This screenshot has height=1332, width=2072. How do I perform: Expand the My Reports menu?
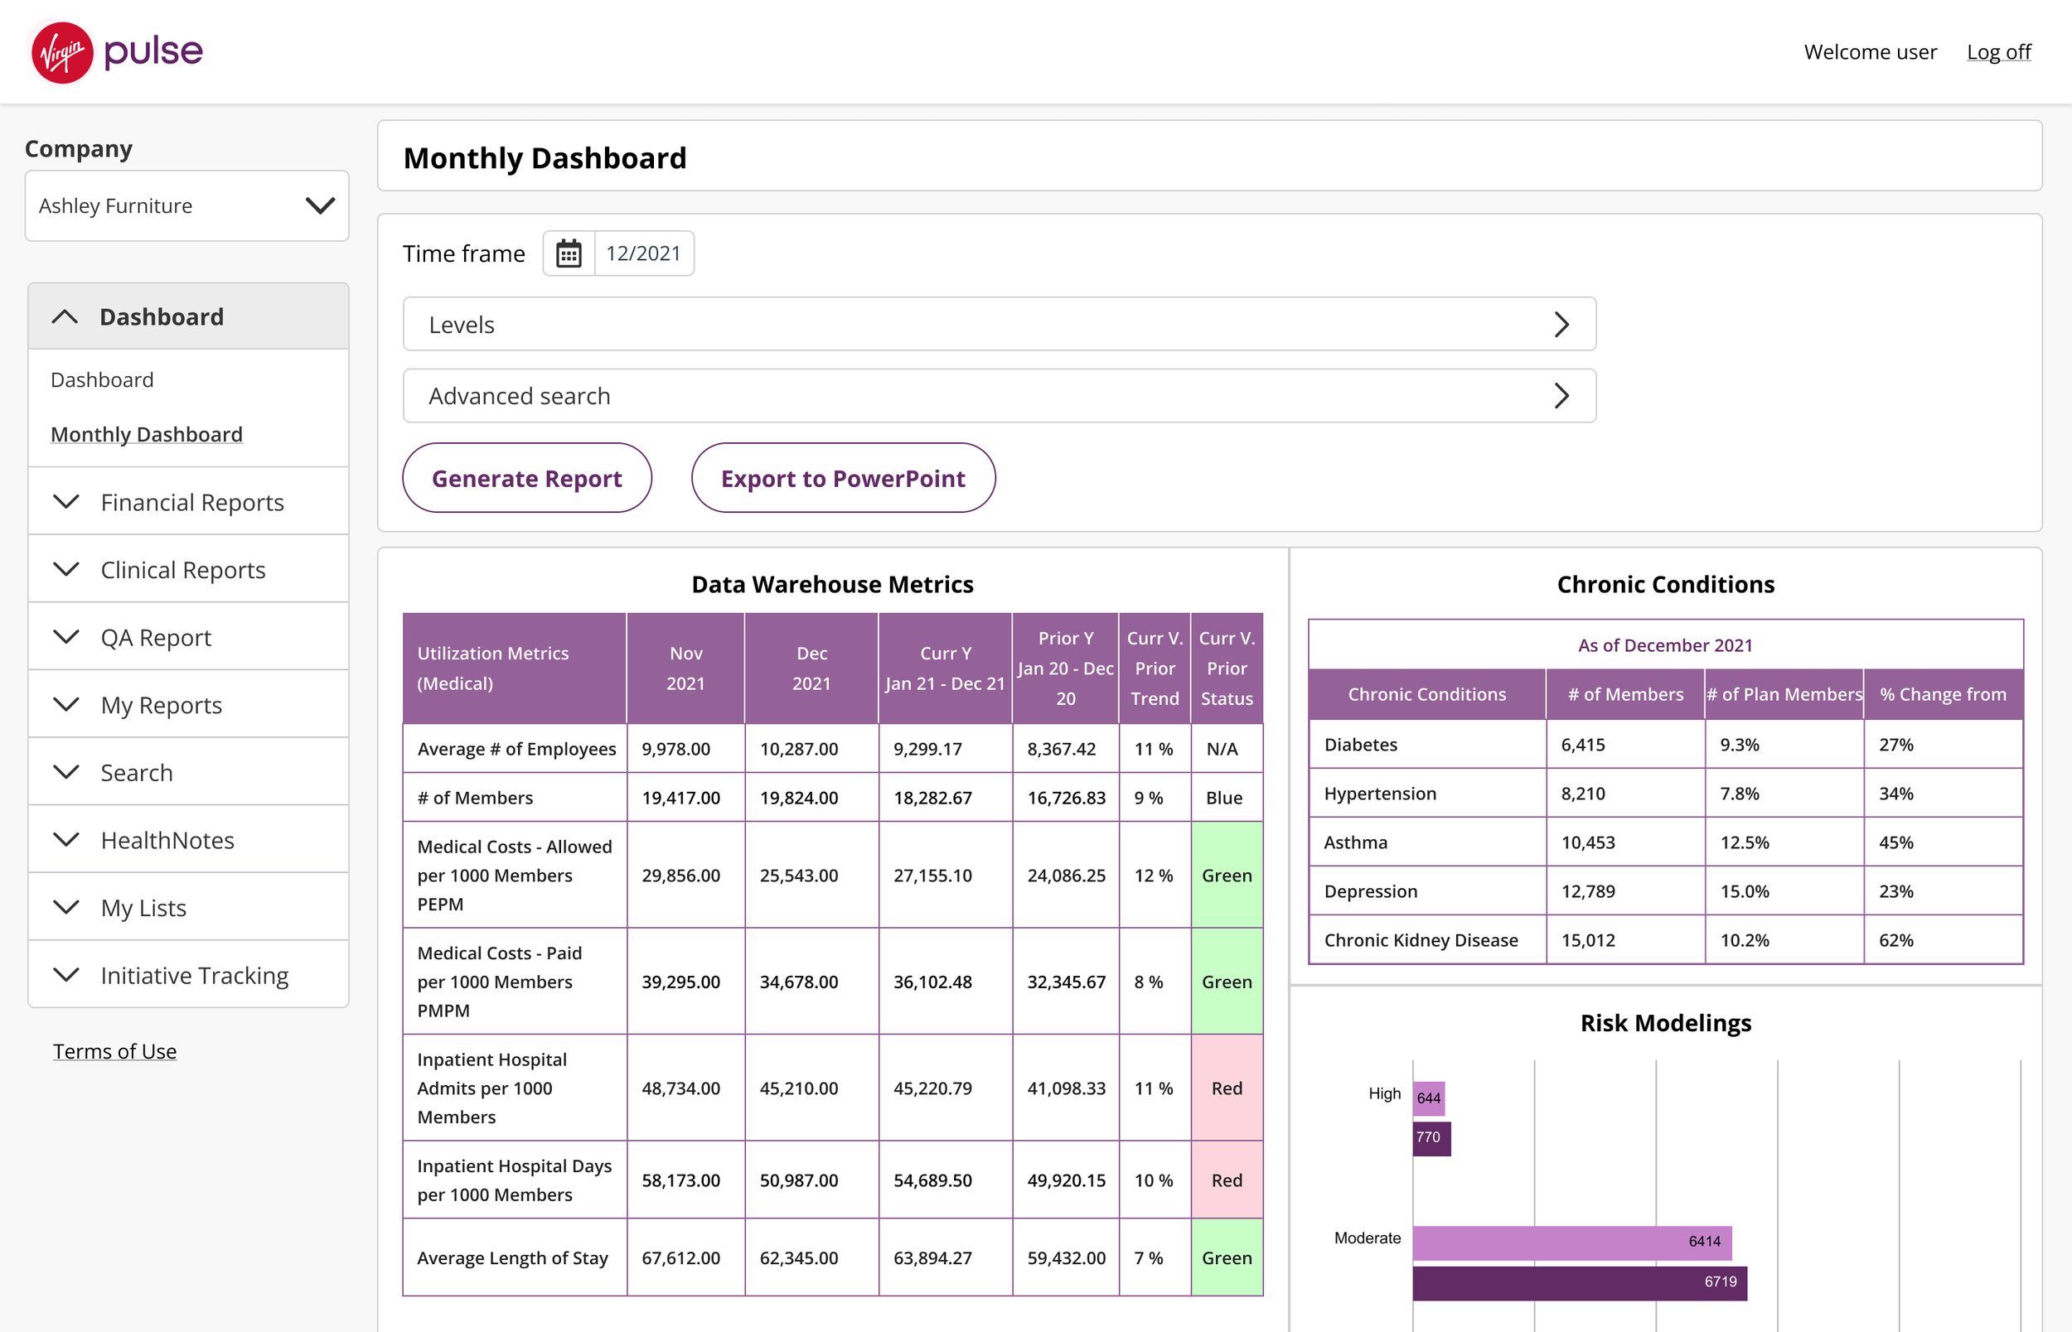[x=189, y=704]
